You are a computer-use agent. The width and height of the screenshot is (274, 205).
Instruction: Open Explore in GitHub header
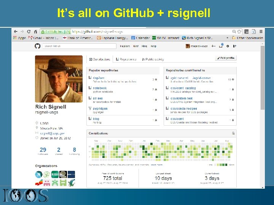click(125, 46)
